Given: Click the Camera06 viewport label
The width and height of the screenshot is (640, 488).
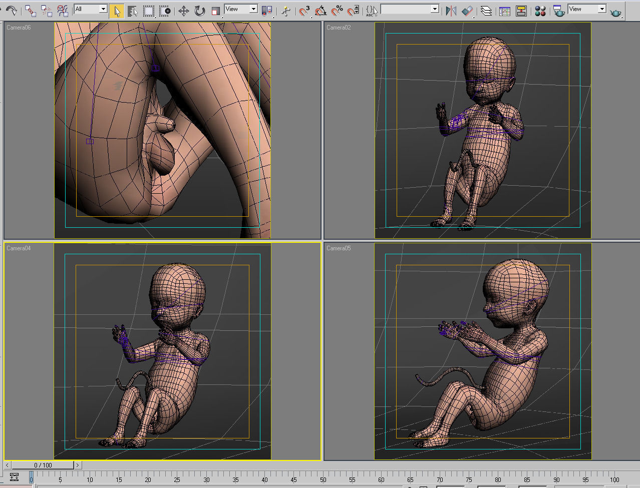Looking at the screenshot, I should [x=19, y=28].
